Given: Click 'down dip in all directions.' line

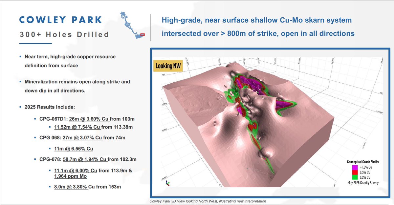Looking at the screenshot, I should click(x=55, y=90).
